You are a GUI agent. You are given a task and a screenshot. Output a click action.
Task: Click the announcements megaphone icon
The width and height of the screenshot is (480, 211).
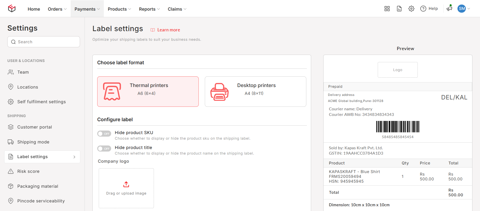[x=449, y=8]
